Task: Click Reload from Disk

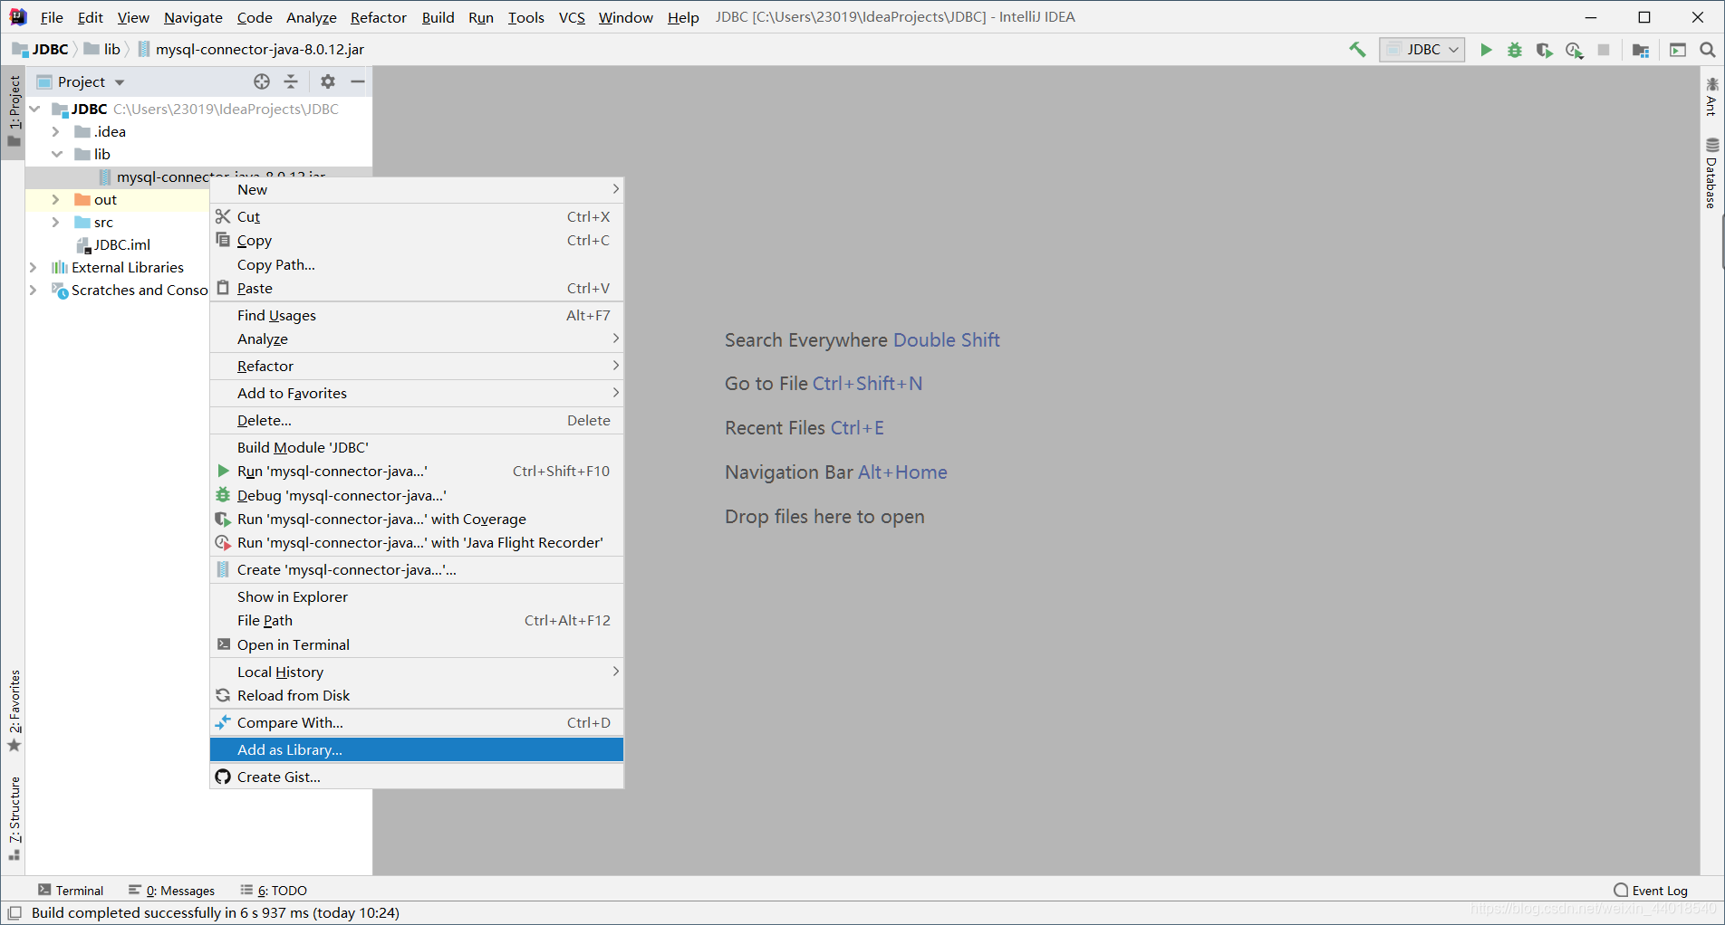Action: pyautogui.click(x=417, y=695)
